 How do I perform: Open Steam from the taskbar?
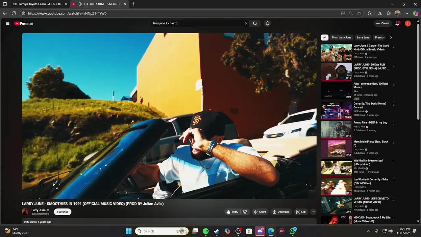pos(216,231)
